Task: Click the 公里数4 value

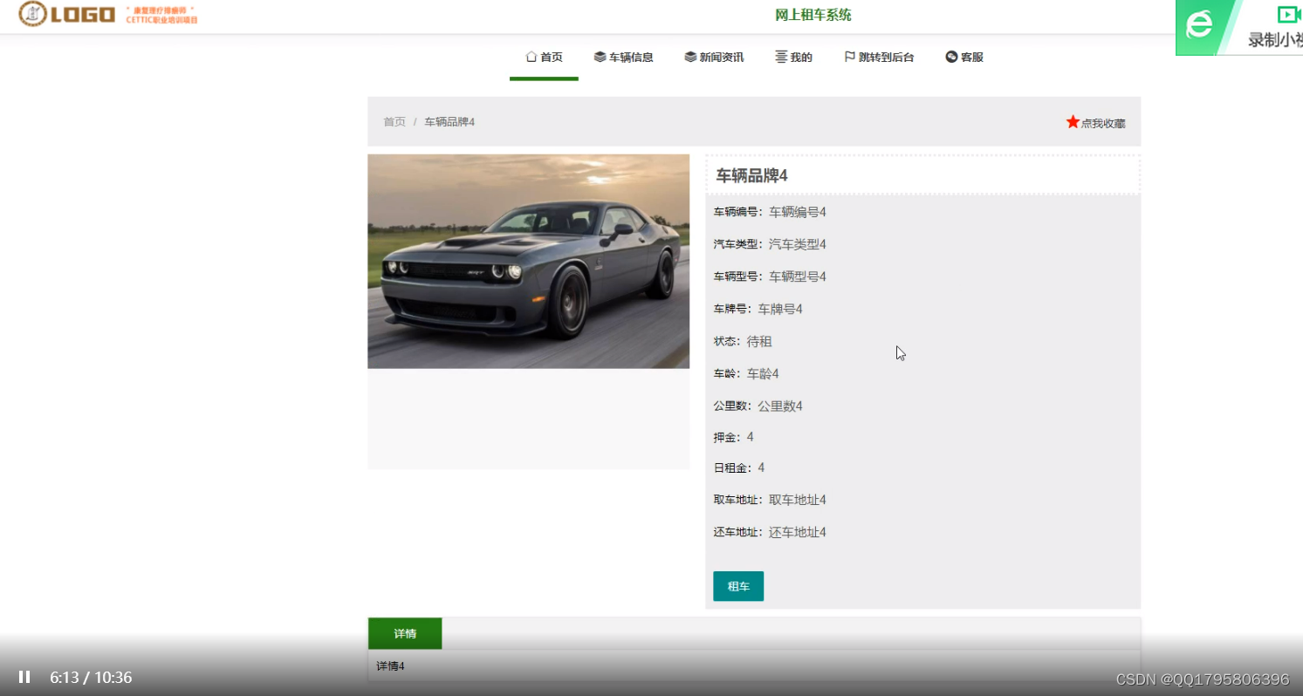Action: 780,406
